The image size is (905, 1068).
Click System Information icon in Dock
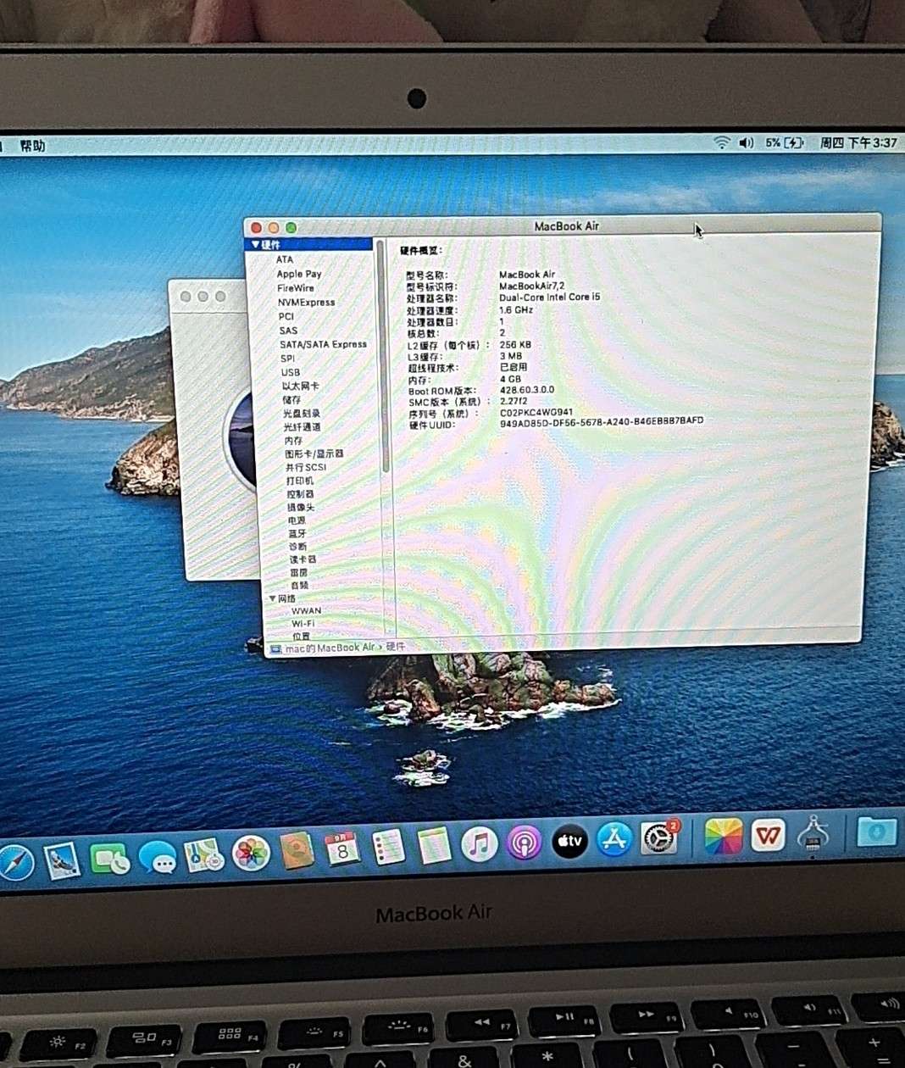[x=813, y=833]
